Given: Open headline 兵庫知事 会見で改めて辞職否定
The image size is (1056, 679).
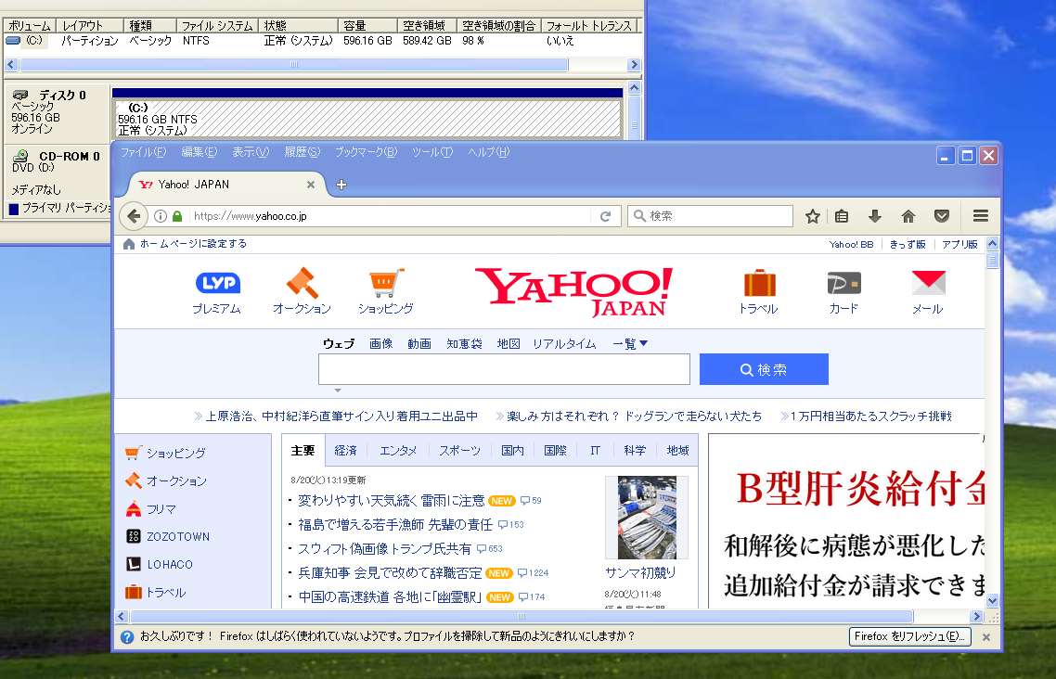Looking at the screenshot, I should [x=390, y=573].
